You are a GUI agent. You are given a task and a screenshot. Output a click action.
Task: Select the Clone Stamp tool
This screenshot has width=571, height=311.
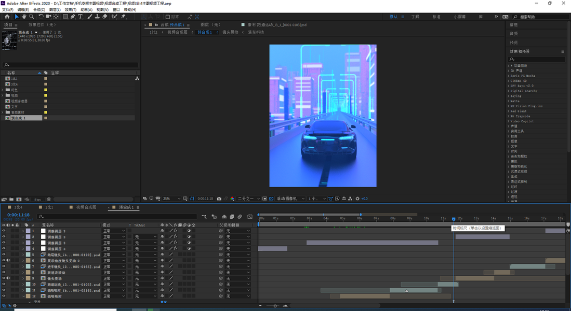97,17
